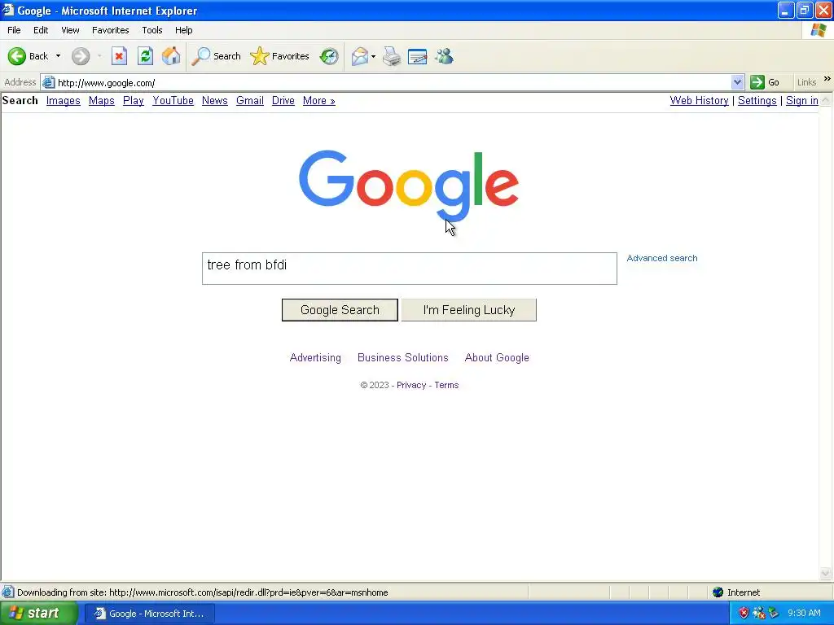Click the Mail envelope icon
This screenshot has width=834, height=625.
click(360, 56)
